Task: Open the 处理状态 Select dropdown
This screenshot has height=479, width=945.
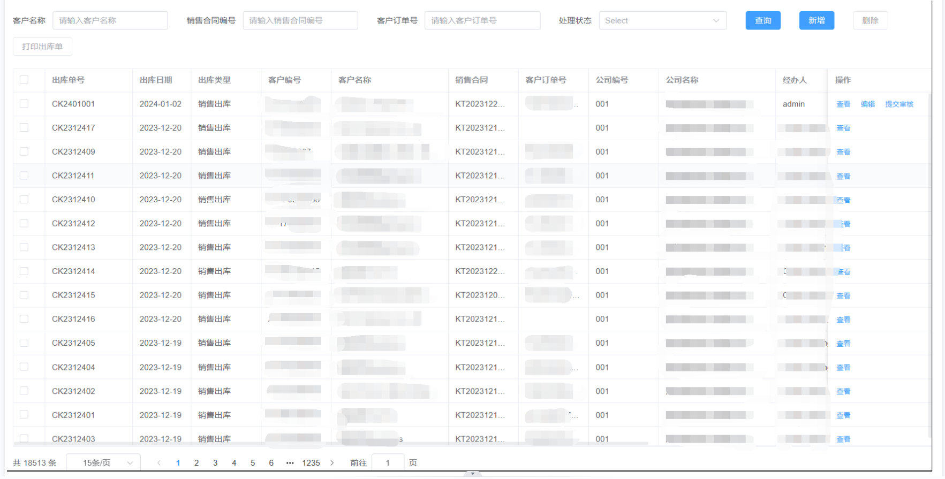Action: click(x=662, y=20)
